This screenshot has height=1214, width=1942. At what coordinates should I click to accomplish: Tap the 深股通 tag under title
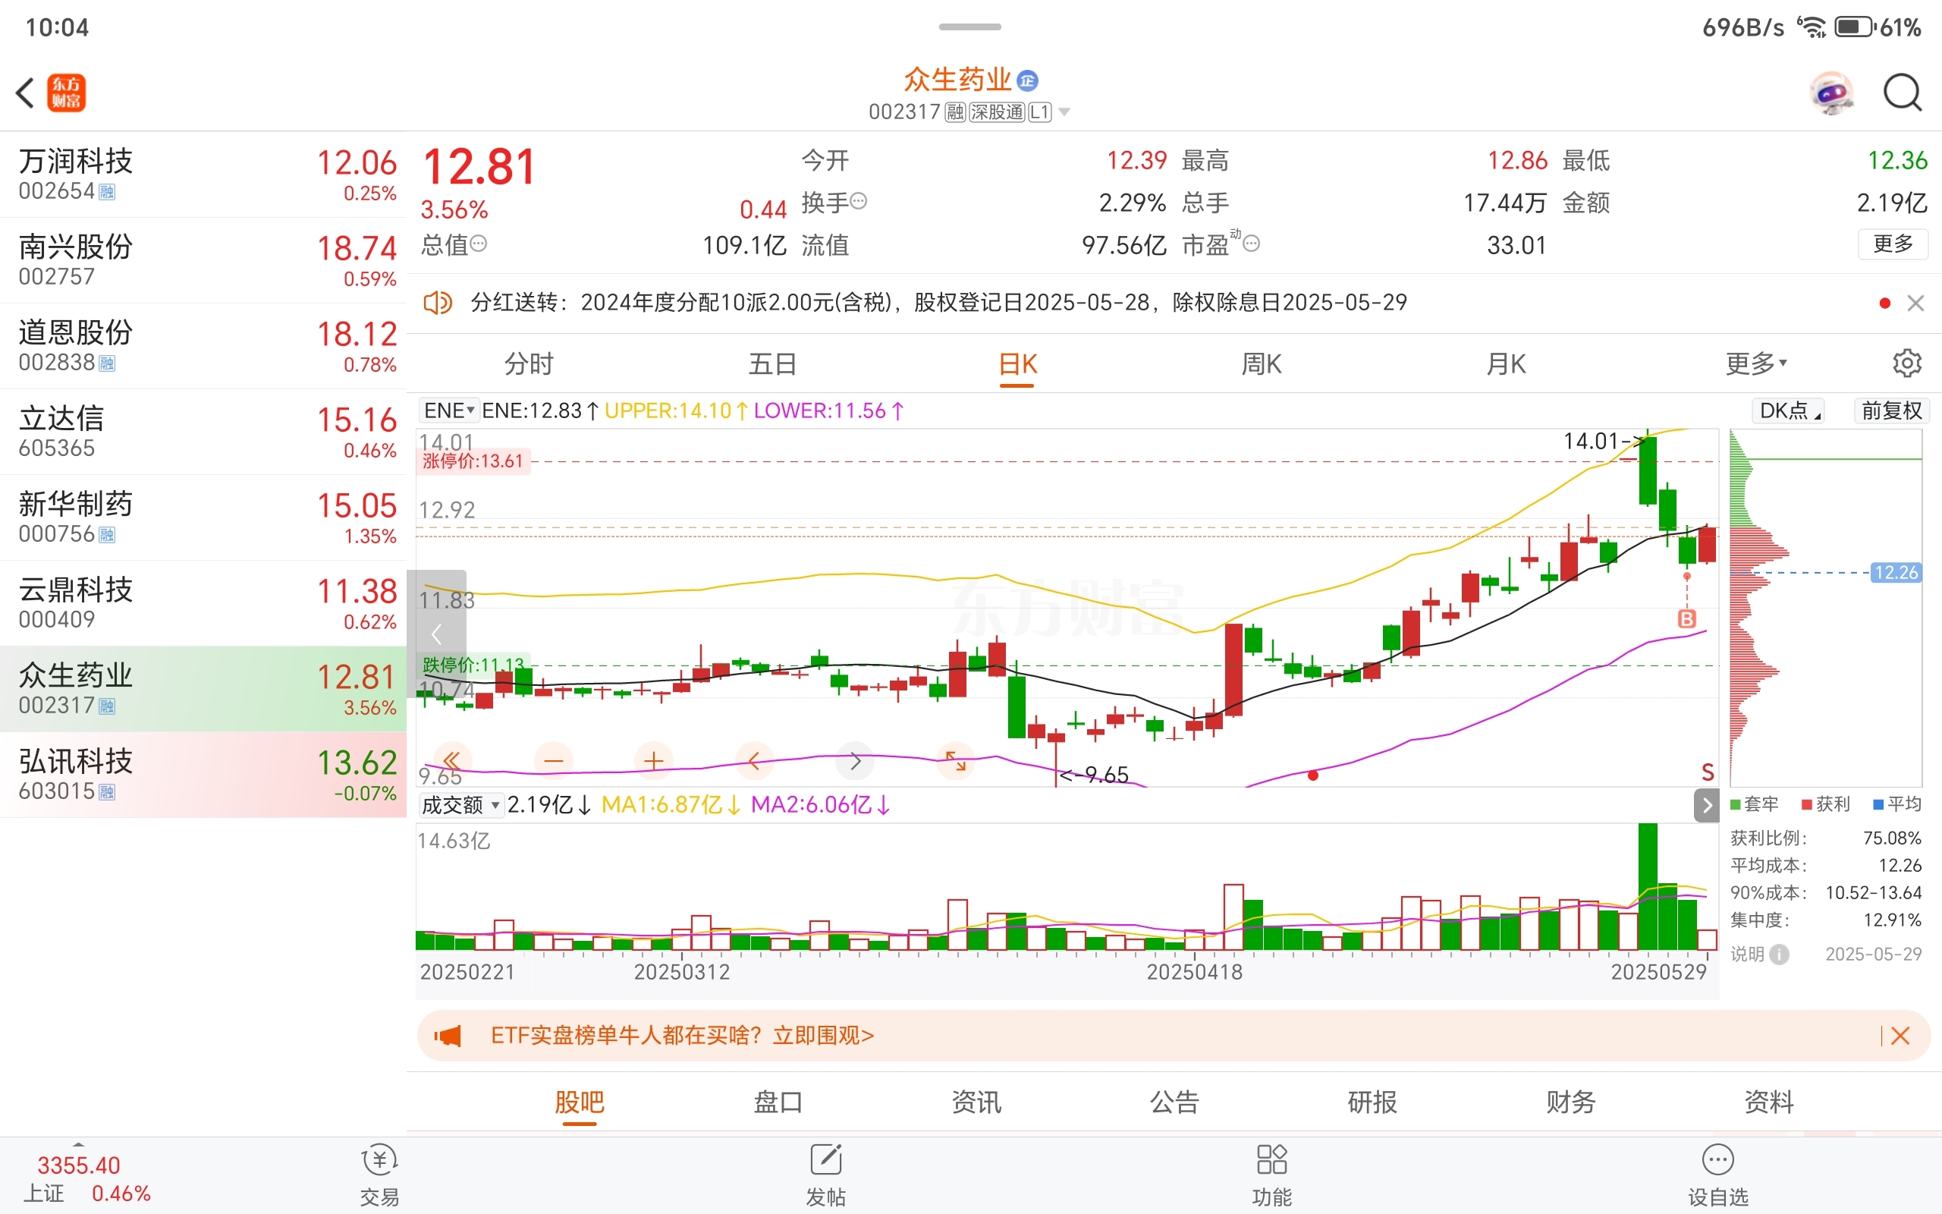pyautogui.click(x=997, y=112)
